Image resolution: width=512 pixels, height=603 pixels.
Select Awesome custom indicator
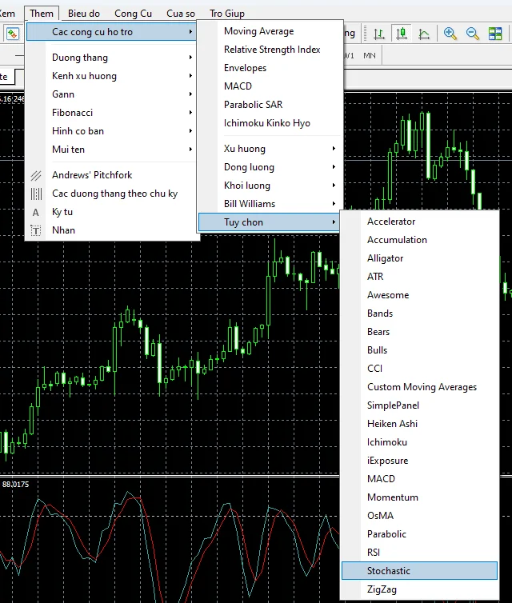point(419,295)
